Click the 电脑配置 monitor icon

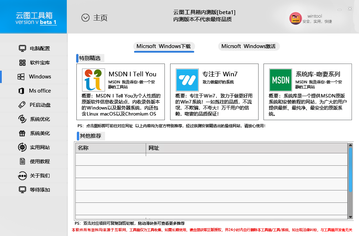pos(22,48)
